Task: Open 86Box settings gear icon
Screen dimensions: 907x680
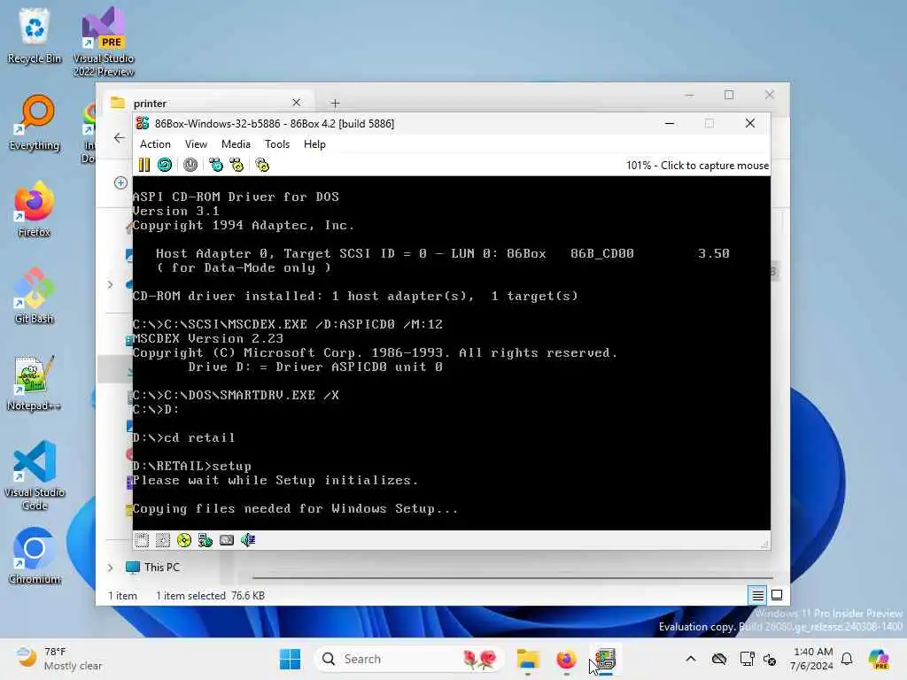Action: pyautogui.click(x=262, y=166)
